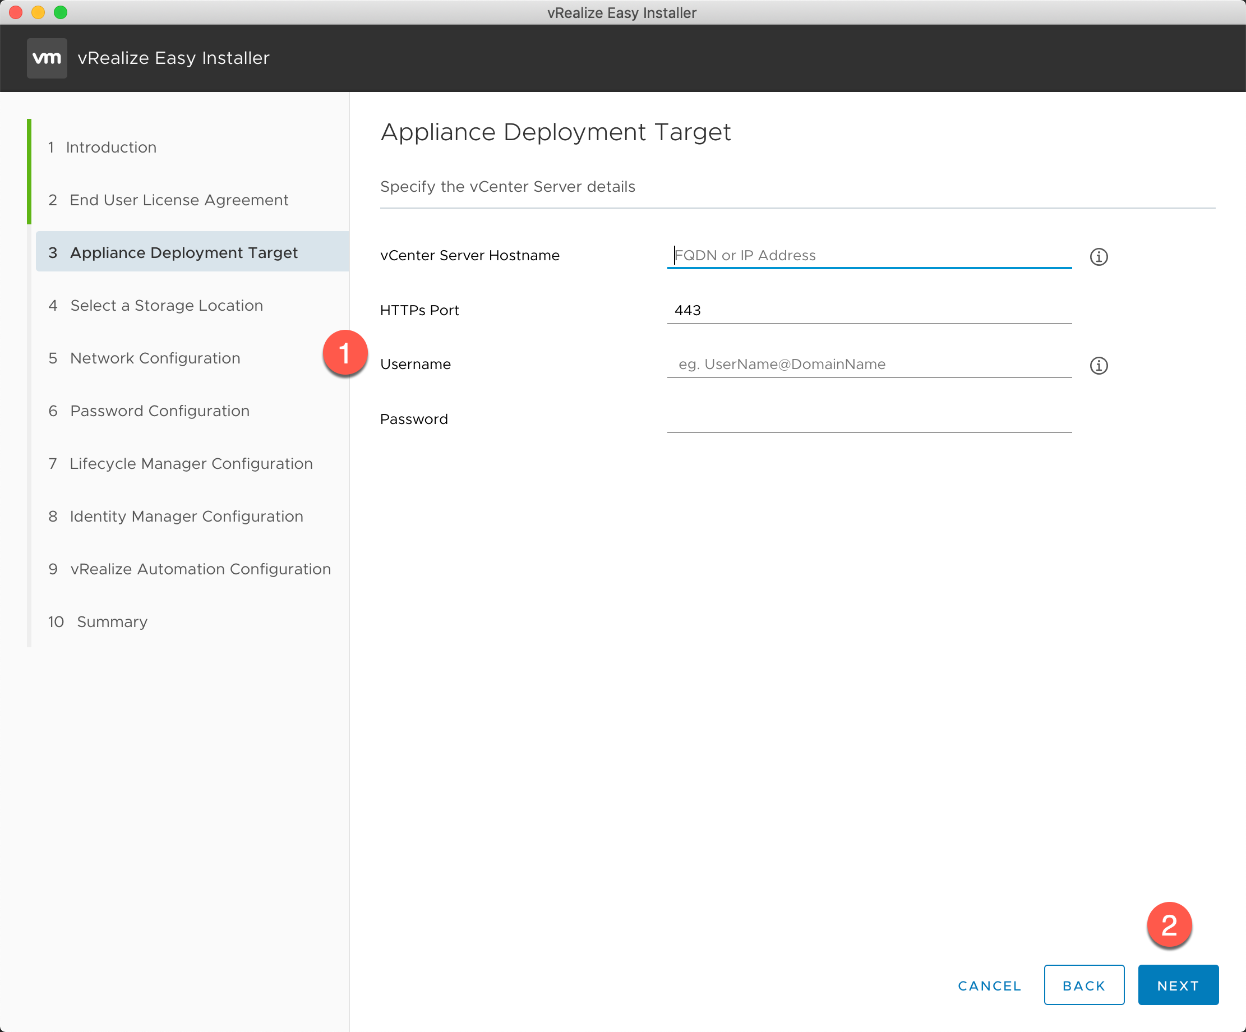Click the BACK button
Screen dimensions: 1246x1032
(1083, 984)
